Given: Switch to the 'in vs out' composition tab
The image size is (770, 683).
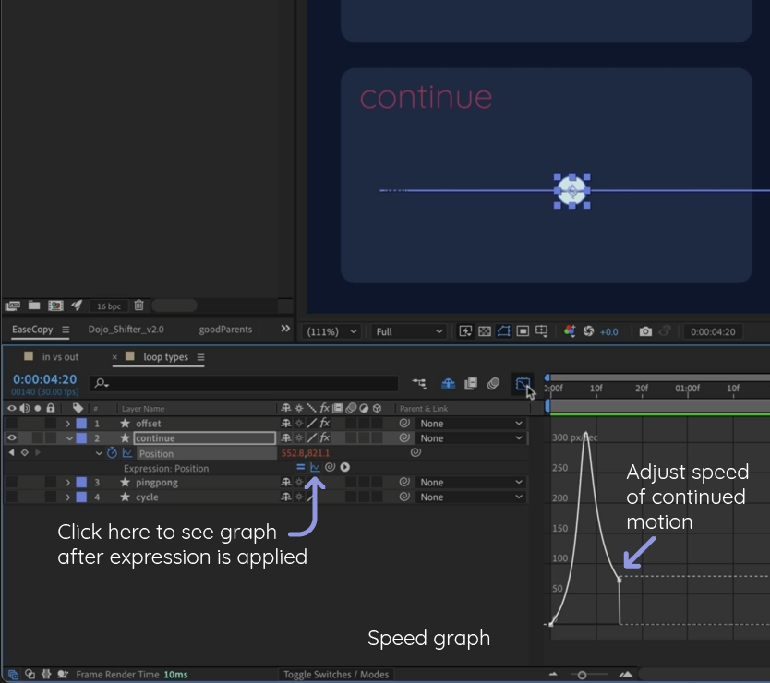Looking at the screenshot, I should click(59, 357).
